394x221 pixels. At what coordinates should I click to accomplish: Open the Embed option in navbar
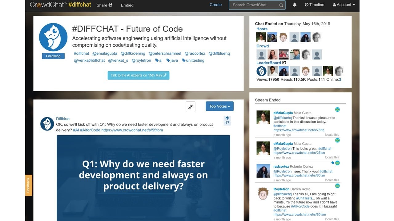tap(127, 5)
